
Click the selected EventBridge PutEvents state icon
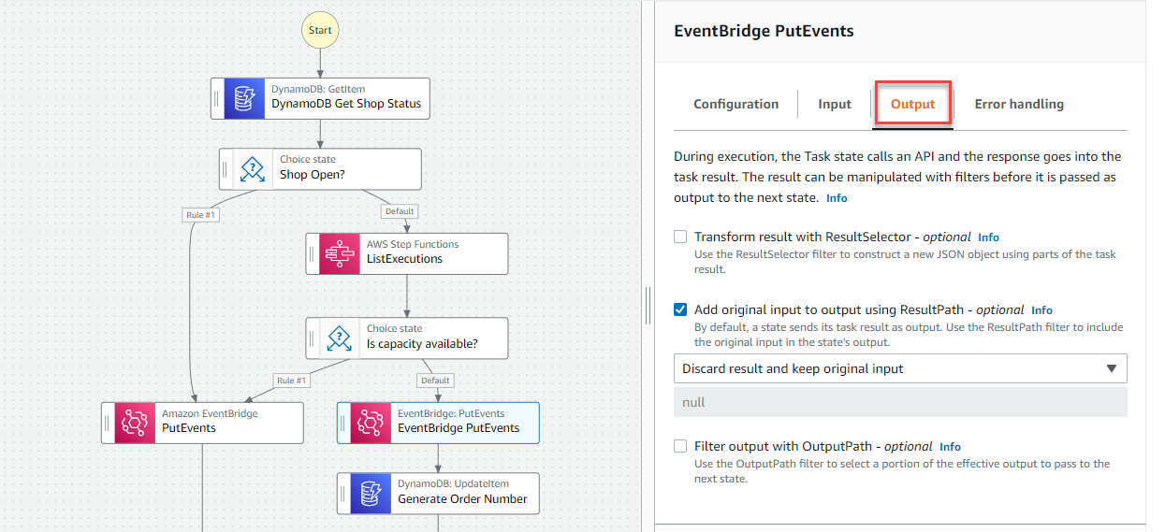coord(371,423)
